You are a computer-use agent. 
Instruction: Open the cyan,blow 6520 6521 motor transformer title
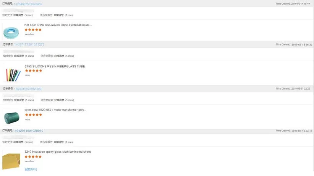[55, 110]
